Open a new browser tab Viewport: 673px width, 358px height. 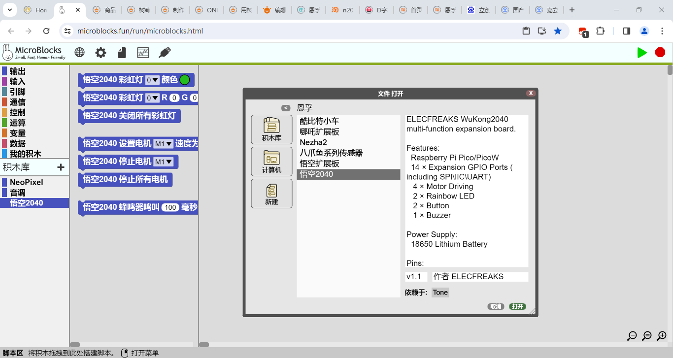572,10
